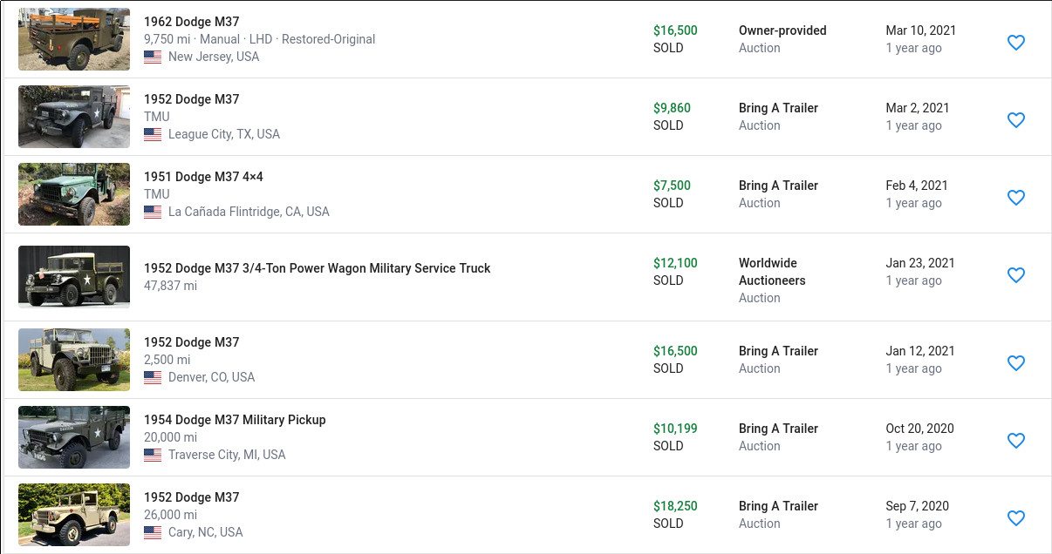The width and height of the screenshot is (1052, 554).
Task: Click the US flag icon beside New Jersey, USA
Action: [x=153, y=57]
